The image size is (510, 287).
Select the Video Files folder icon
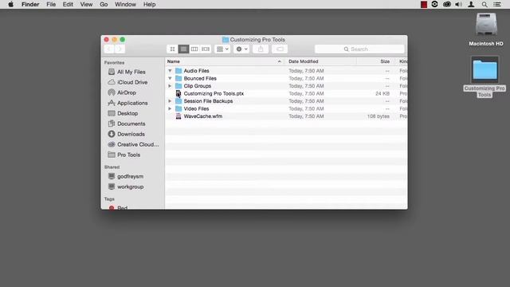tap(178, 108)
